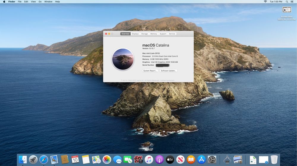This screenshot has width=297, height=166.
Task: Open the View menu
Action: point(33,1)
